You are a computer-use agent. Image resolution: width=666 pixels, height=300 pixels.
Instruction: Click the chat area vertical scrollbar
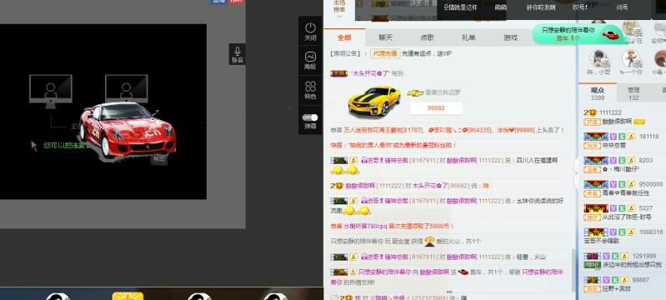pyautogui.click(x=573, y=270)
